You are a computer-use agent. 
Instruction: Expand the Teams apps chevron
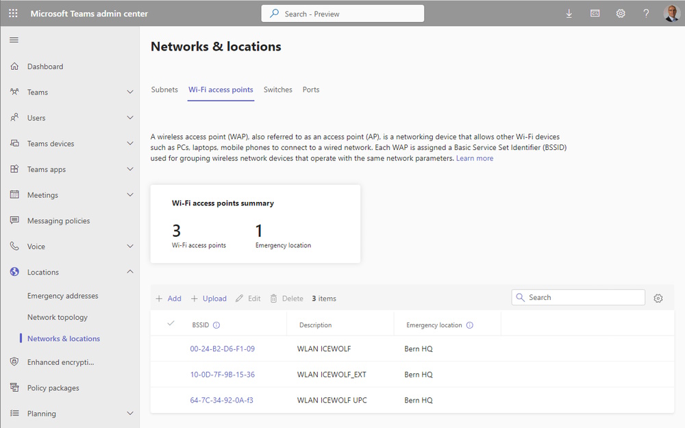(129, 169)
